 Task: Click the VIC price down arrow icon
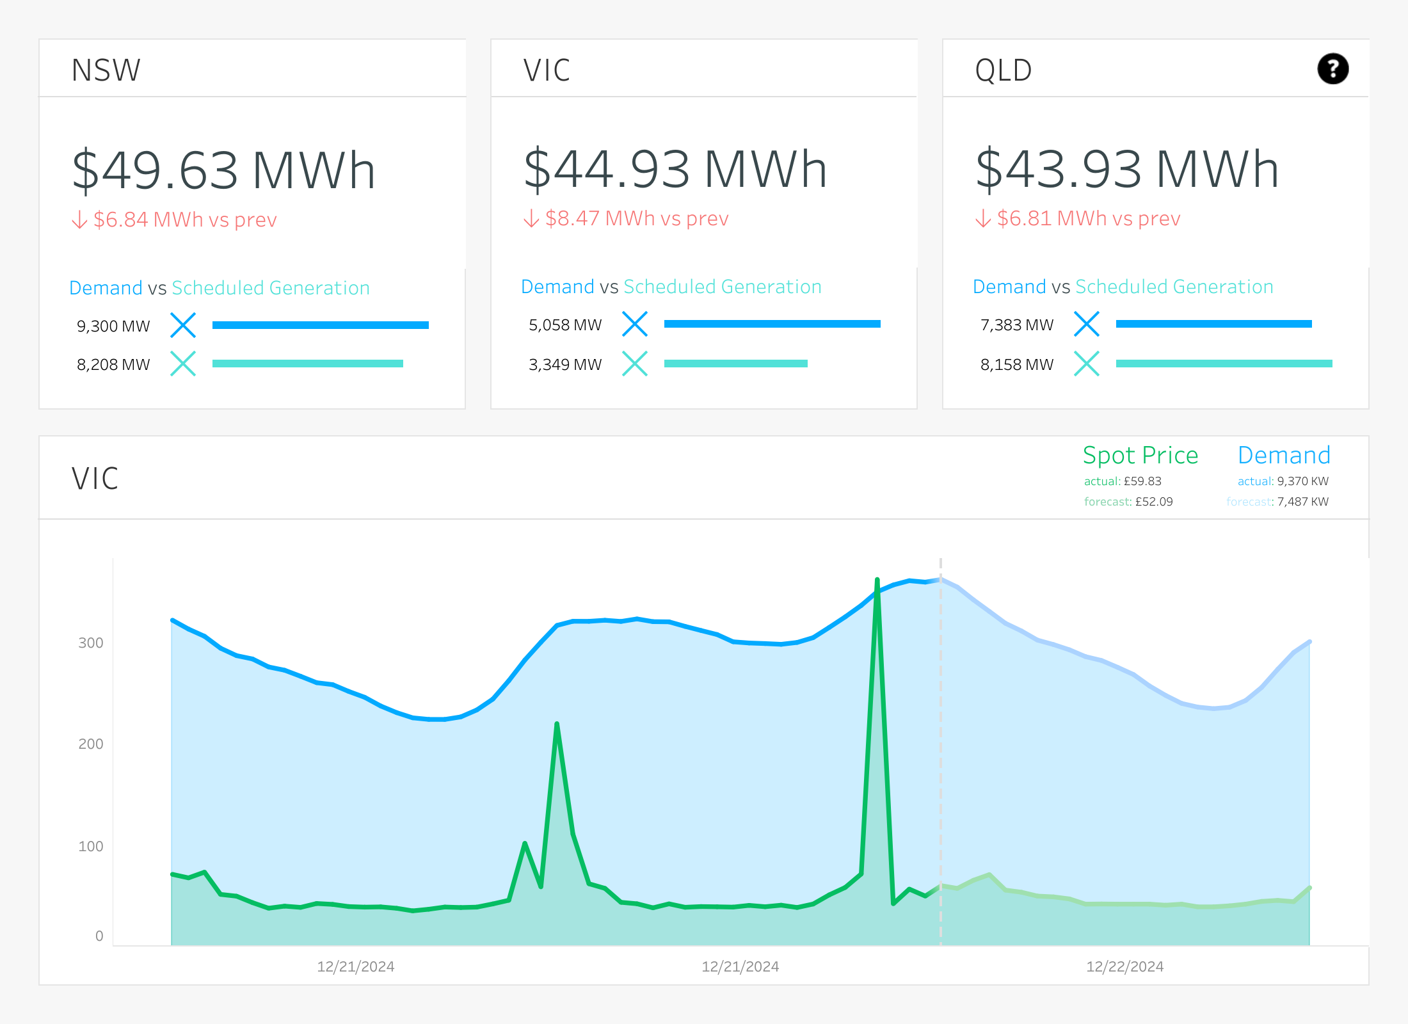point(531,218)
